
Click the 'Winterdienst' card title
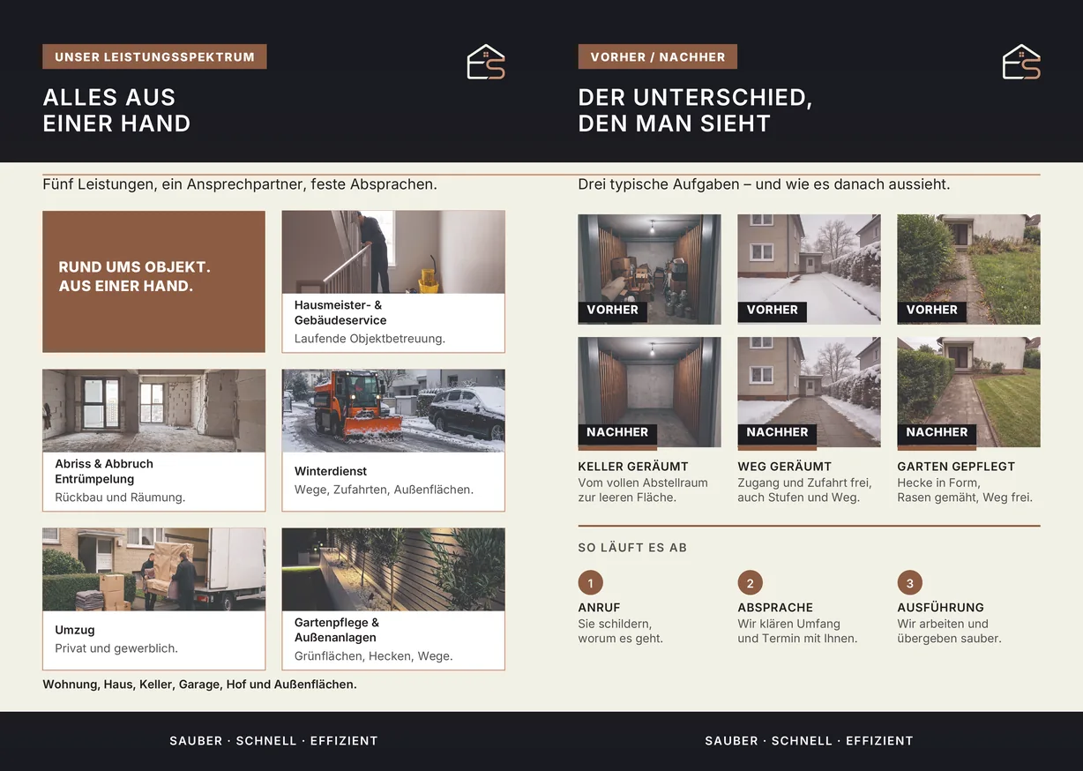[x=331, y=471]
